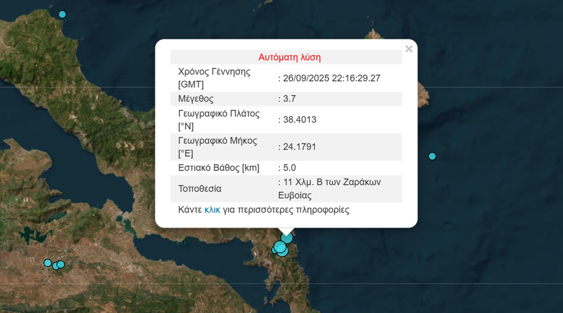This screenshot has width=563, height=313.
Task: Click the Γεωγραφικό Μήκος longitude value
Action: 298,146
